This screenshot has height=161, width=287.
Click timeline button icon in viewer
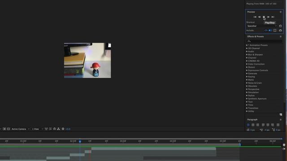coord(55,129)
